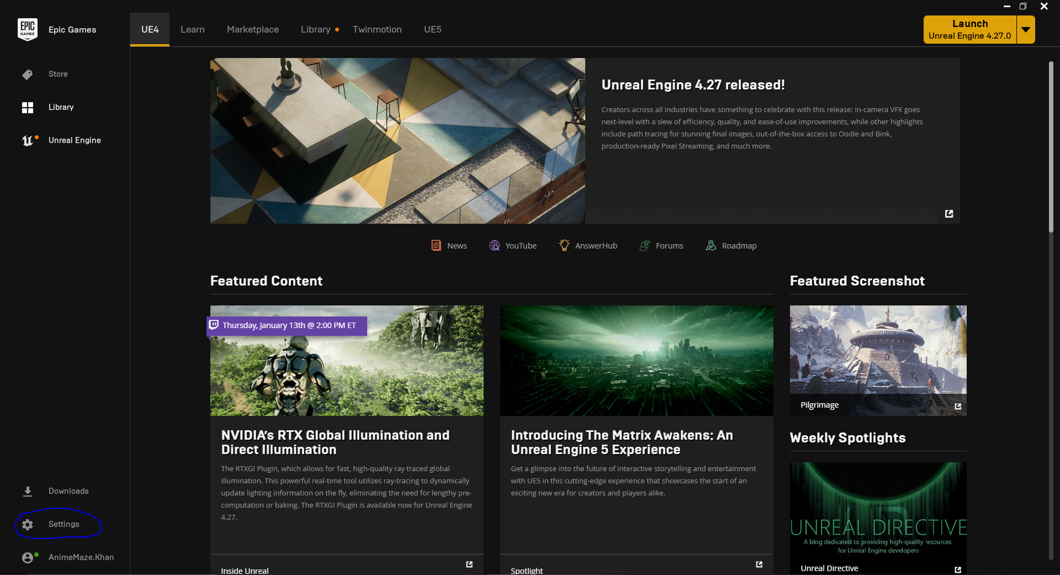The image size is (1060, 575).
Task: Expand the Launch engine version dropdown arrow
Action: (x=1026, y=29)
